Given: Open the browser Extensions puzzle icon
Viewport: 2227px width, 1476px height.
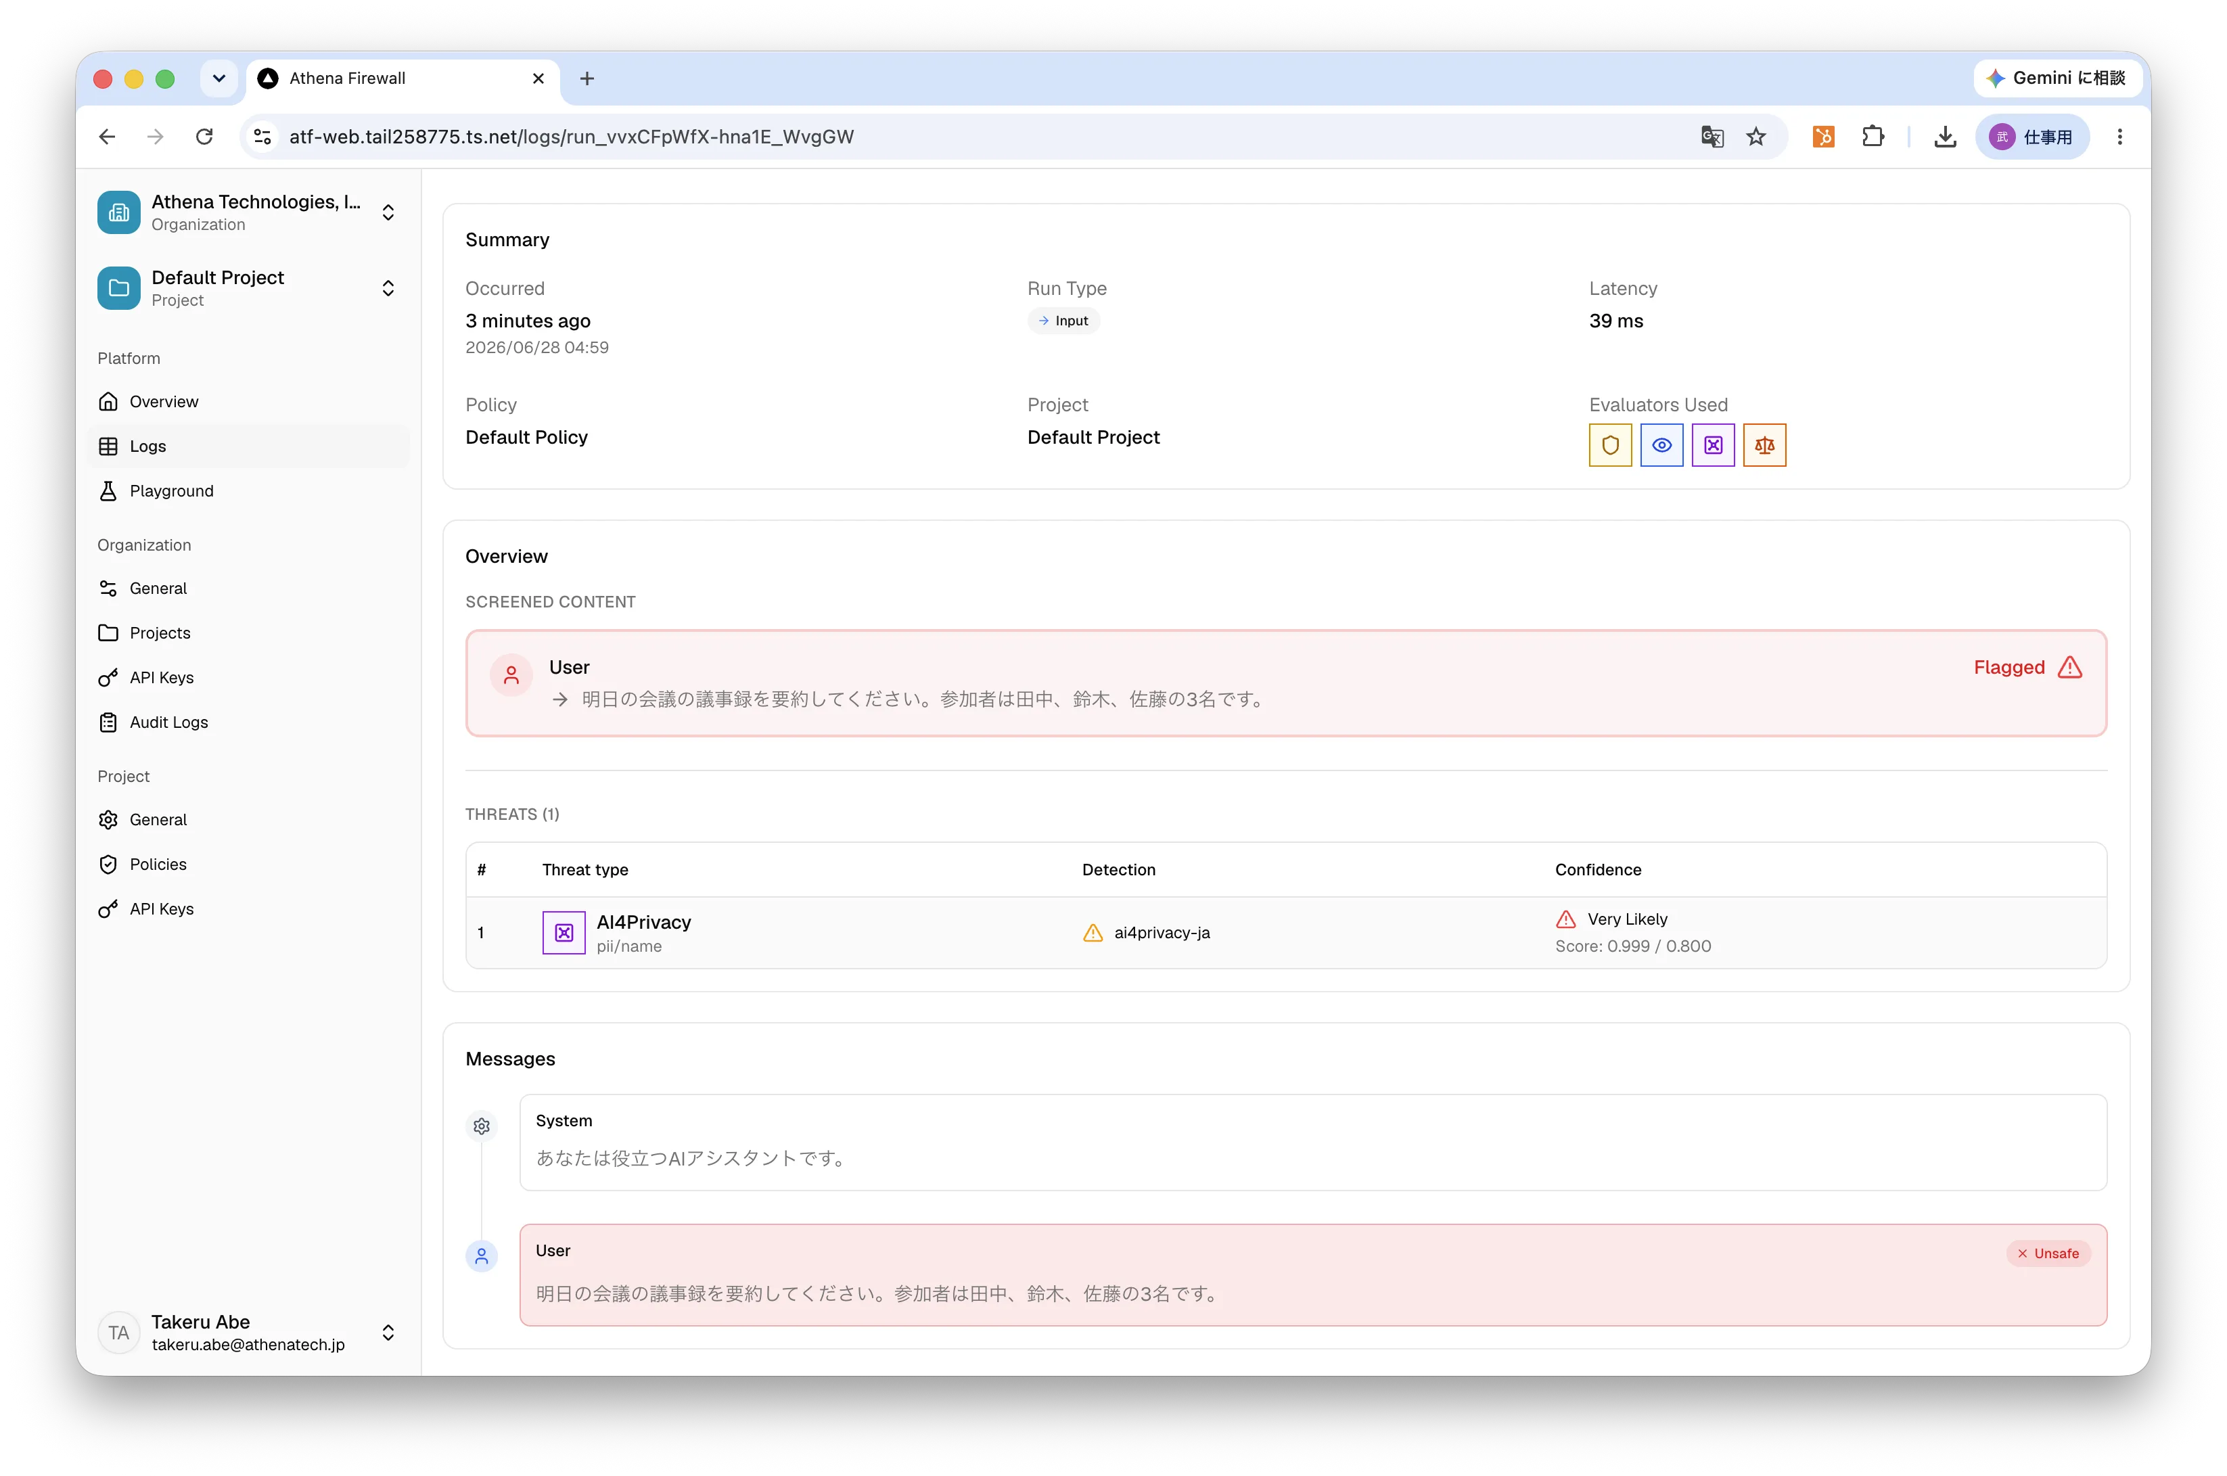Looking at the screenshot, I should click(x=1873, y=137).
